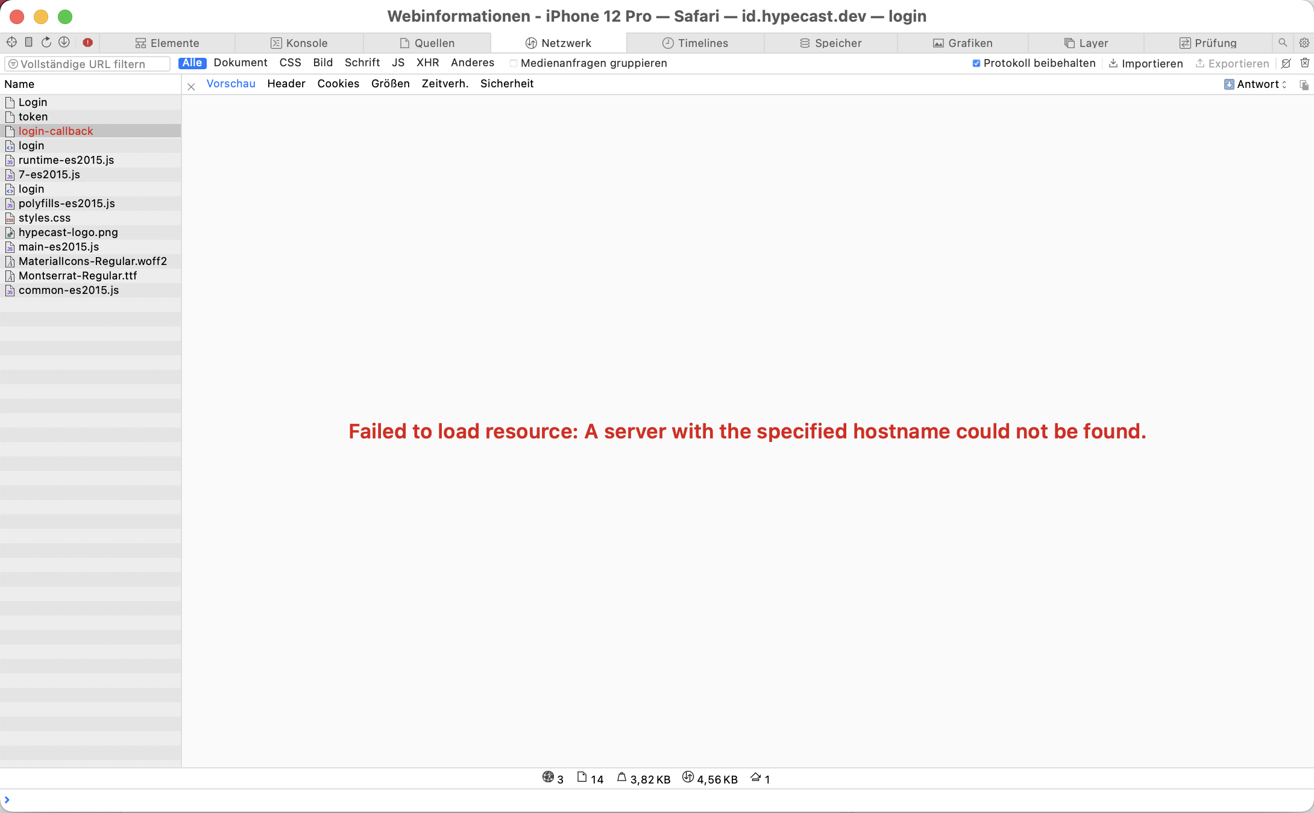Click the URL filter input field
This screenshot has width=1314, height=813.
point(87,64)
